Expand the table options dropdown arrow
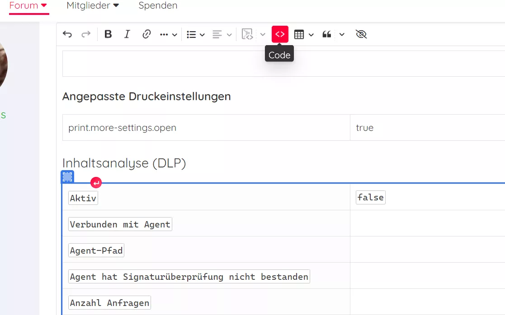Screen dimensions: 505x315 [x=311, y=35]
